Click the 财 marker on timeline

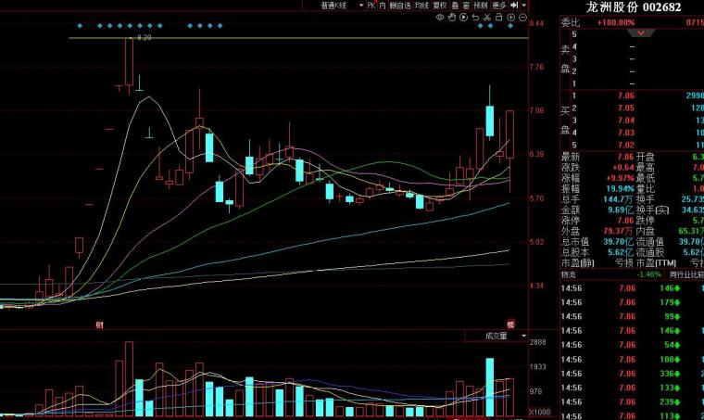click(99, 325)
